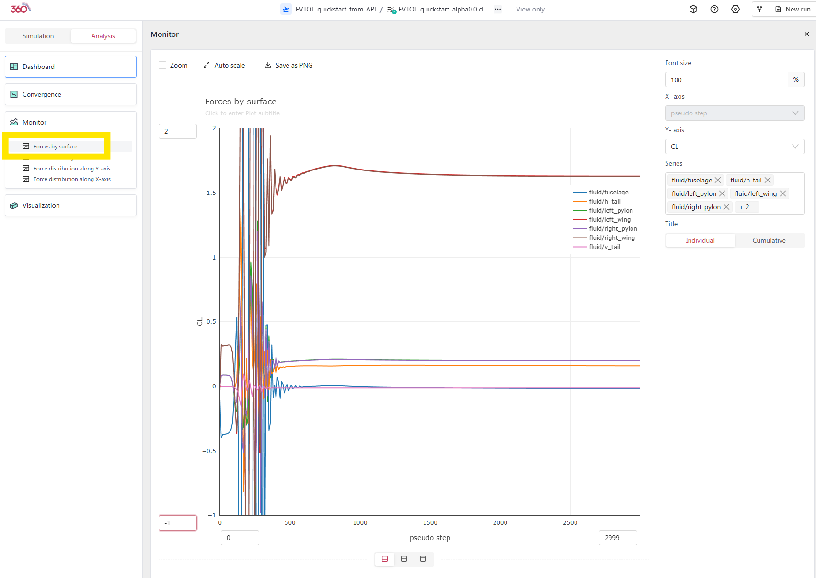816x578 pixels.
Task: Select the split-panel layout icon
Action: pyautogui.click(x=404, y=559)
